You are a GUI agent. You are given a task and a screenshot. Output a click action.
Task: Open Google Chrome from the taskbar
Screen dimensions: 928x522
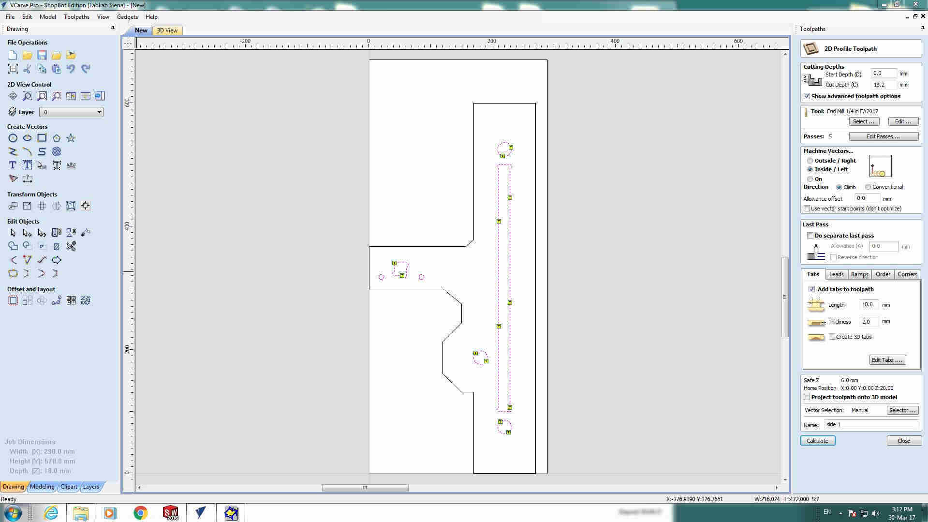(140, 513)
